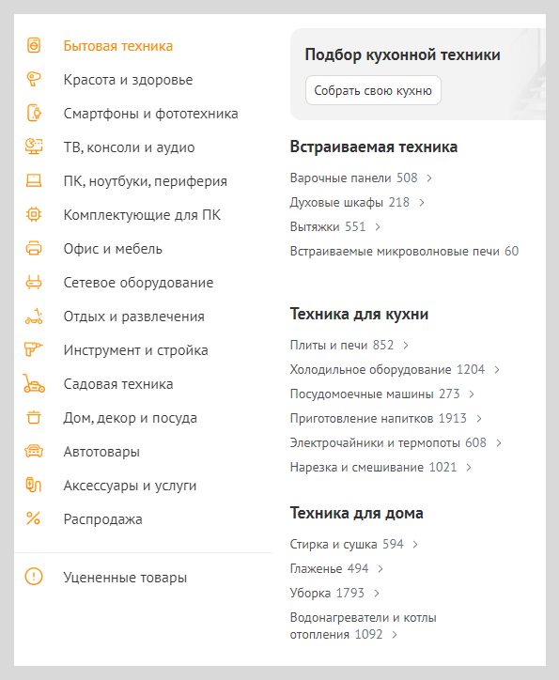Open Водонагреватели и котлы отопления link
This screenshot has width=559, height=680.
363,626
